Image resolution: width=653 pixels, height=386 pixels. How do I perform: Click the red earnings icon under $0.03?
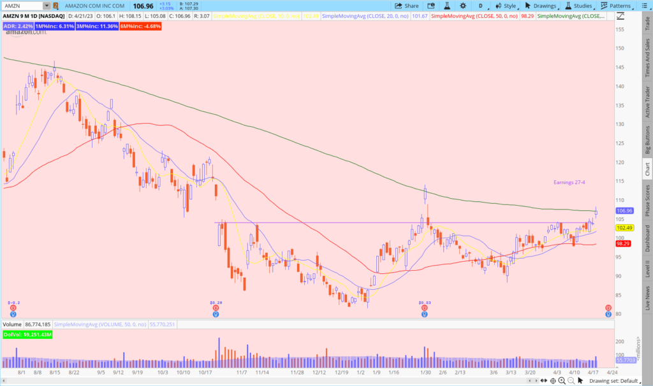tap(424, 308)
